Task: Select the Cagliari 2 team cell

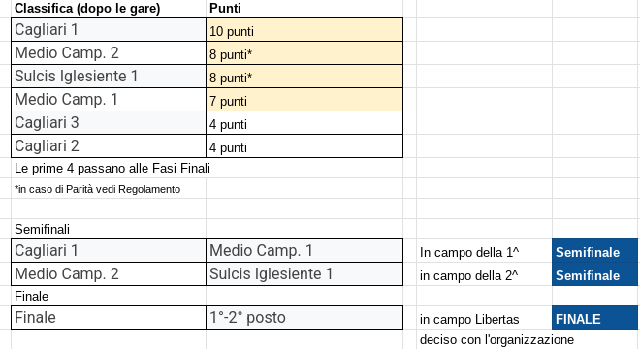Action: tap(109, 146)
